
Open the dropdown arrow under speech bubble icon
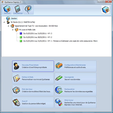point(29,13)
